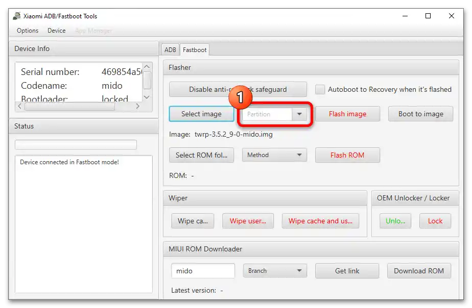This screenshot has height=308, width=472.
Task: Click the red Lock button
Action: coord(435,221)
